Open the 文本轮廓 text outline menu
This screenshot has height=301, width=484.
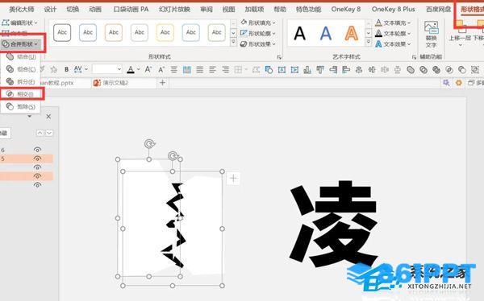click(393, 33)
